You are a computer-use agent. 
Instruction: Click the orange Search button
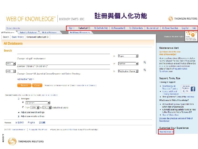[24, 85]
